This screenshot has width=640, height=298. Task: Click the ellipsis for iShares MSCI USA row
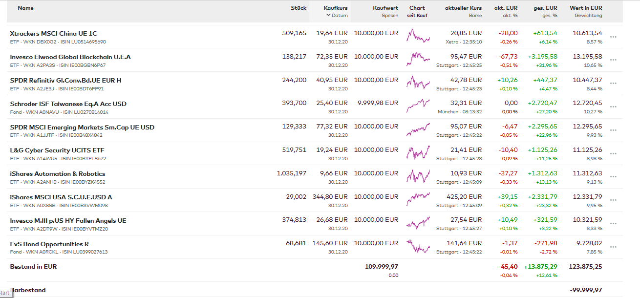coord(613,200)
